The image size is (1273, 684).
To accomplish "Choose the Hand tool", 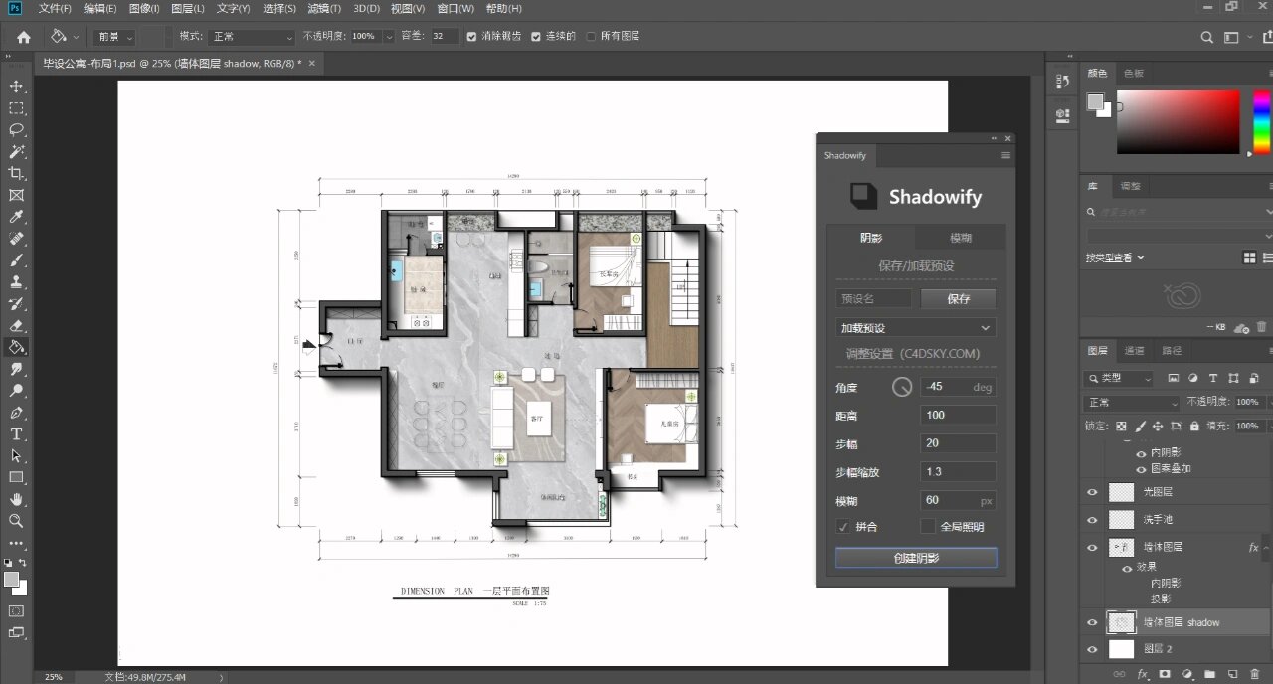I will coord(17,499).
